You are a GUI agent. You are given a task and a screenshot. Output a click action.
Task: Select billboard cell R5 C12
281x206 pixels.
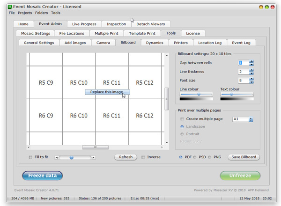(145, 82)
